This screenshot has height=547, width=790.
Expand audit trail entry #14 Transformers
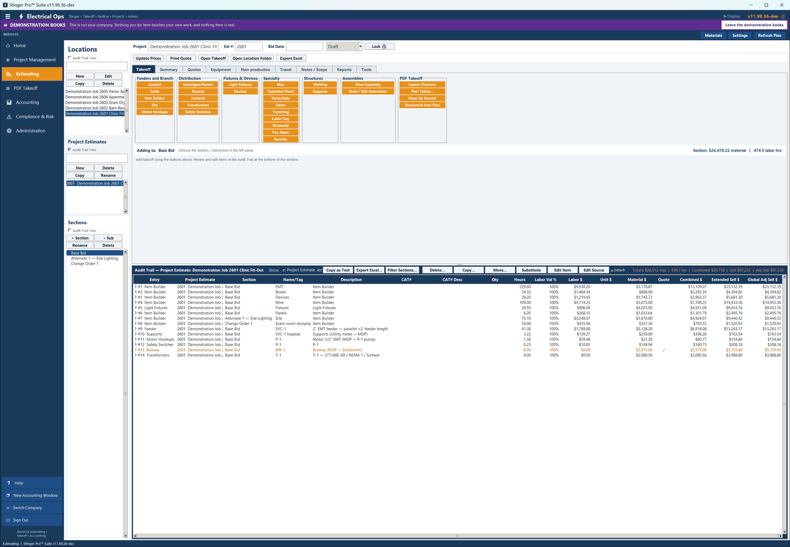(136, 355)
